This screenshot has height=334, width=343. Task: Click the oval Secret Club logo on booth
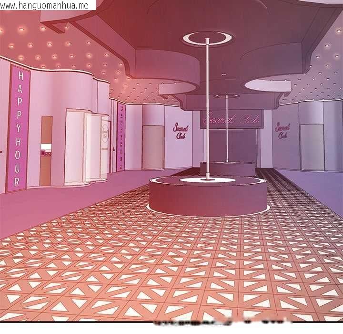point(105,133)
